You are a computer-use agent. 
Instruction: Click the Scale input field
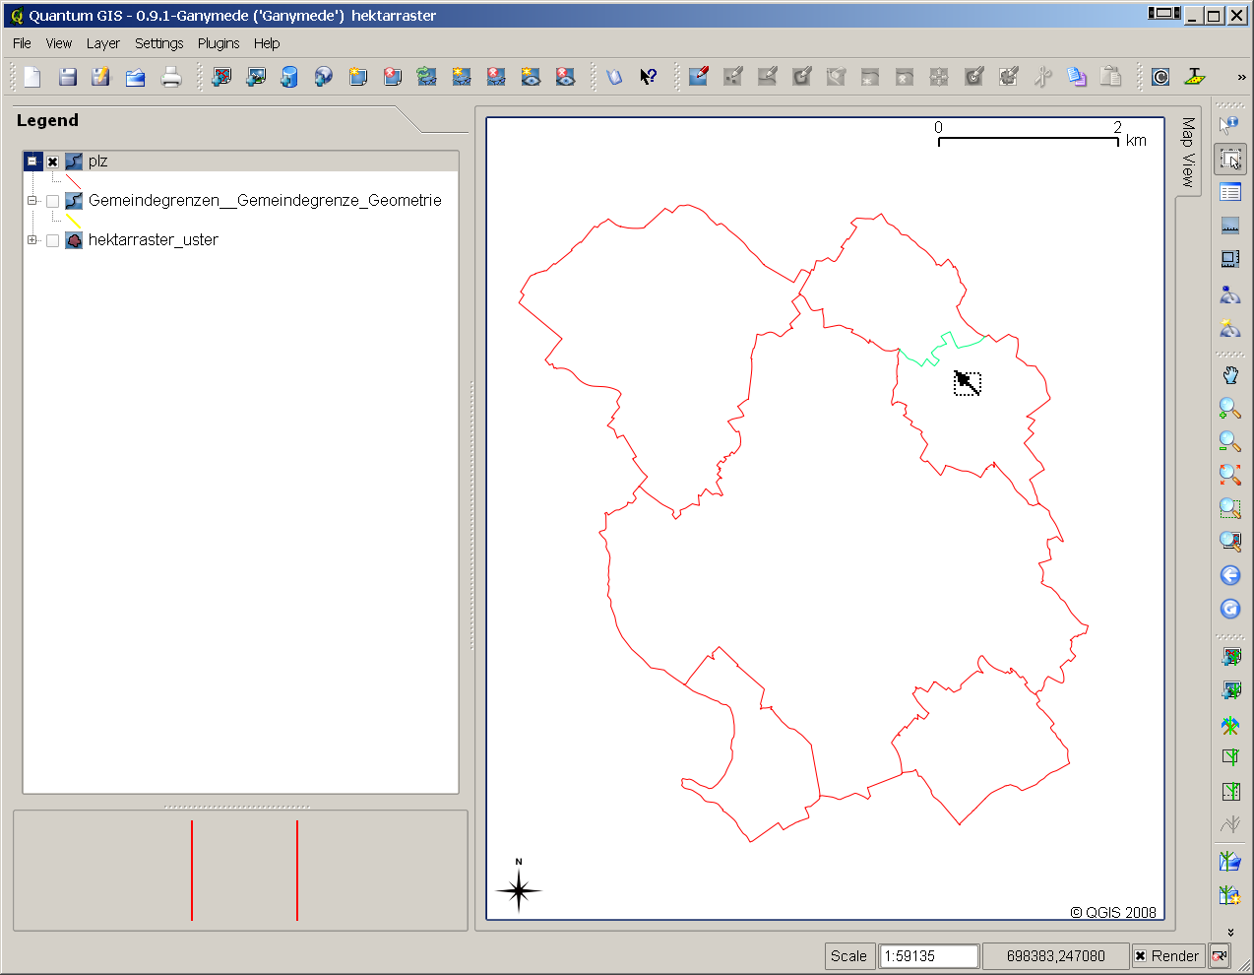[x=928, y=956]
